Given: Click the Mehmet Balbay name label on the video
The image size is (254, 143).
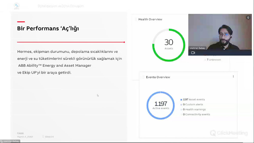Looking at the screenshot, I should [x=197, y=48].
